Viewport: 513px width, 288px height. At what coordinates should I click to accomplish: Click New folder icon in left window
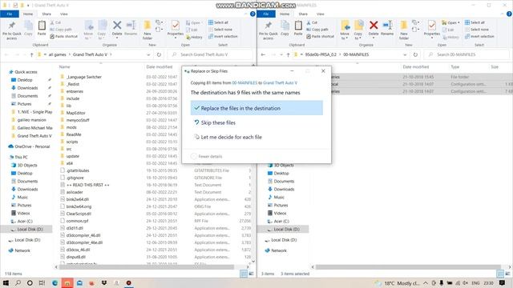pyautogui.click(x=147, y=30)
